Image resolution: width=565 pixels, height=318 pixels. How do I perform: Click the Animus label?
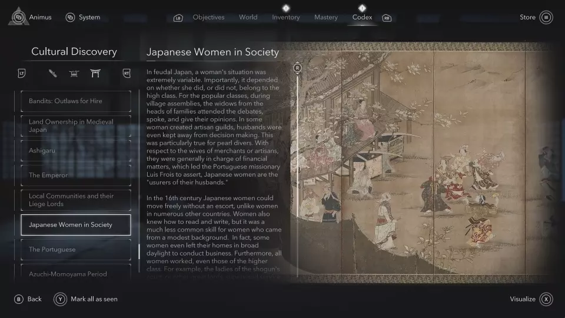pyautogui.click(x=41, y=17)
